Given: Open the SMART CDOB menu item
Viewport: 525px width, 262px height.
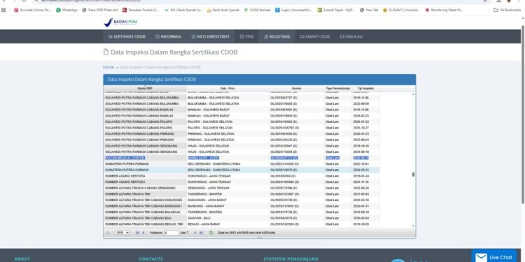Looking at the screenshot, I should pos(315,36).
